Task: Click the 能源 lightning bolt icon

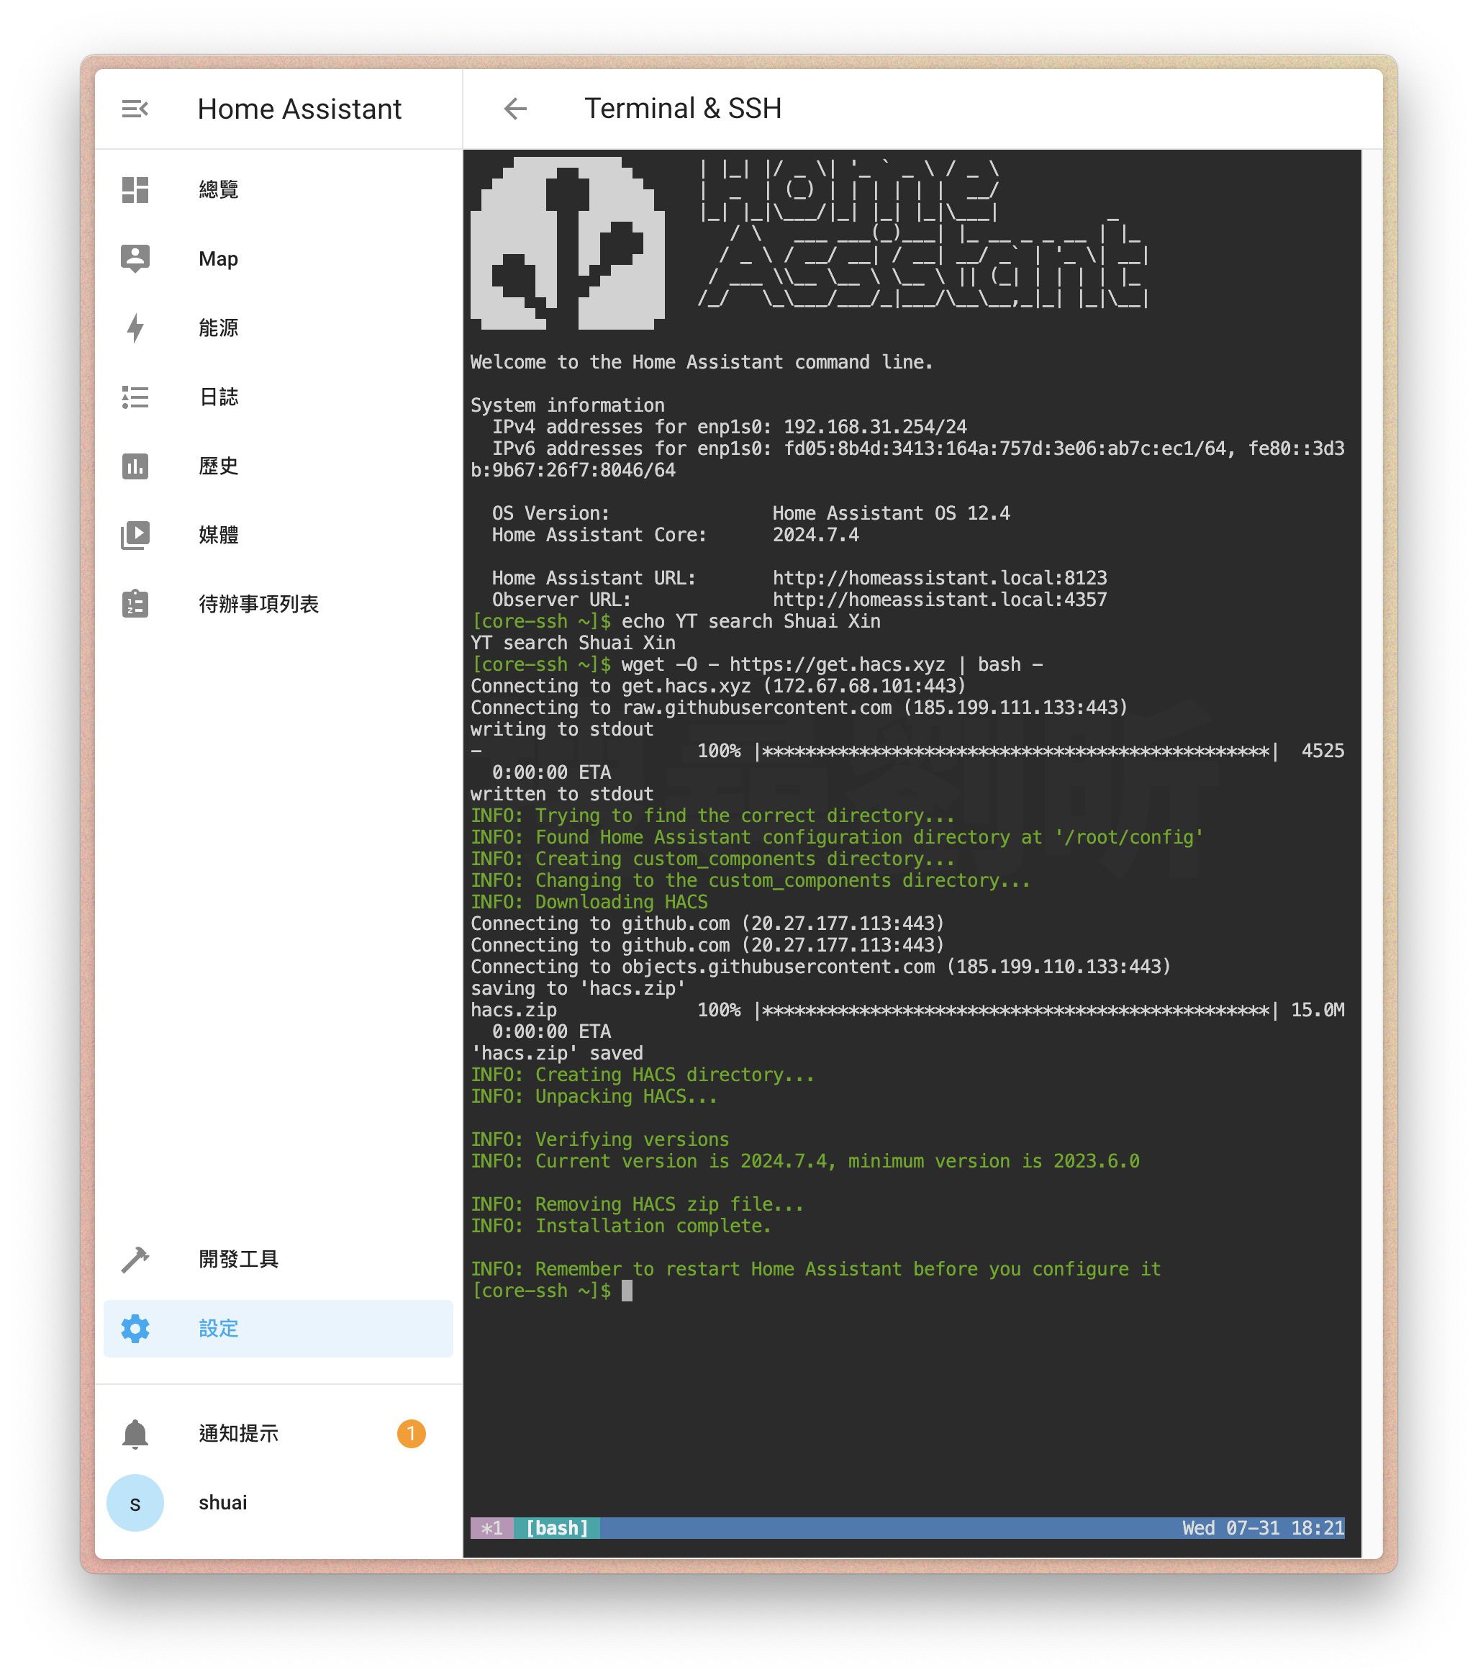Action: (x=135, y=327)
